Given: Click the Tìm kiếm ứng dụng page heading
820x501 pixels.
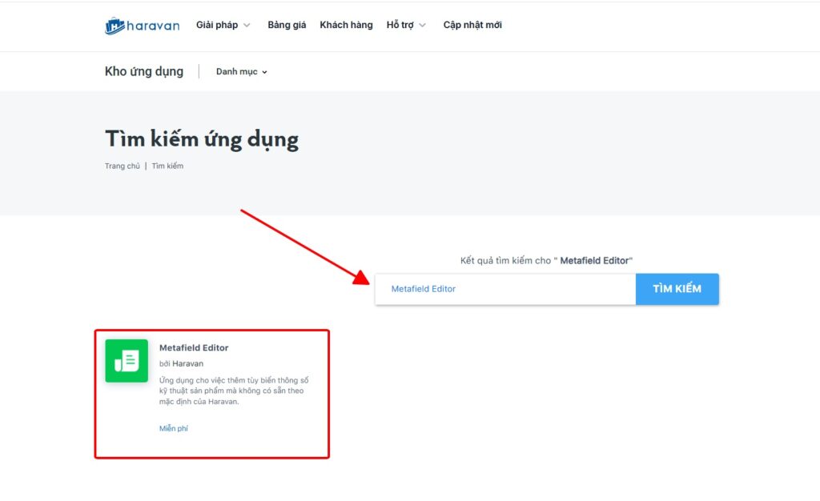Looking at the screenshot, I should click(201, 139).
